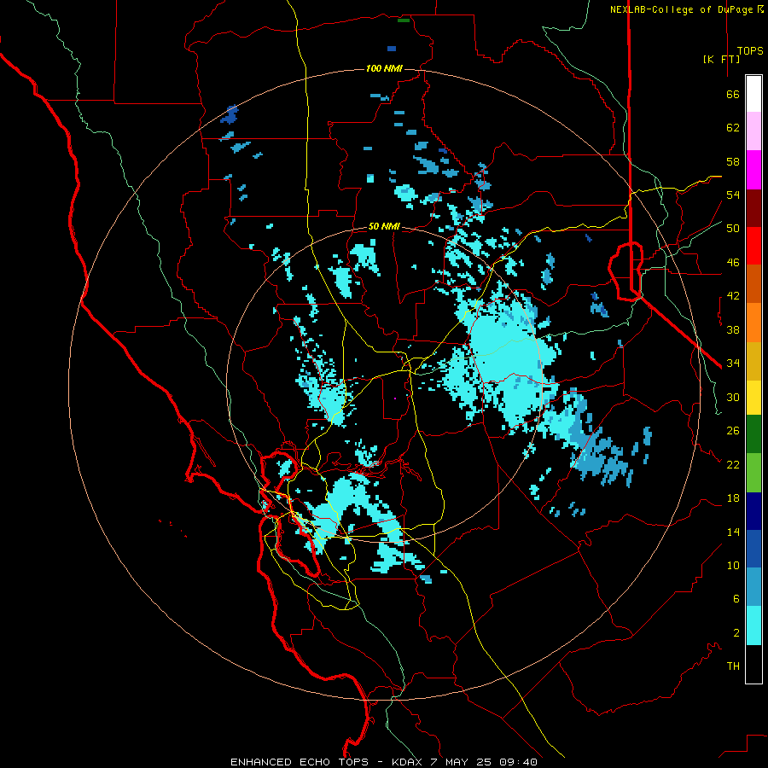Viewport: 768px width, 768px height.
Task: Click the legend value "22"
Action: click(x=733, y=464)
